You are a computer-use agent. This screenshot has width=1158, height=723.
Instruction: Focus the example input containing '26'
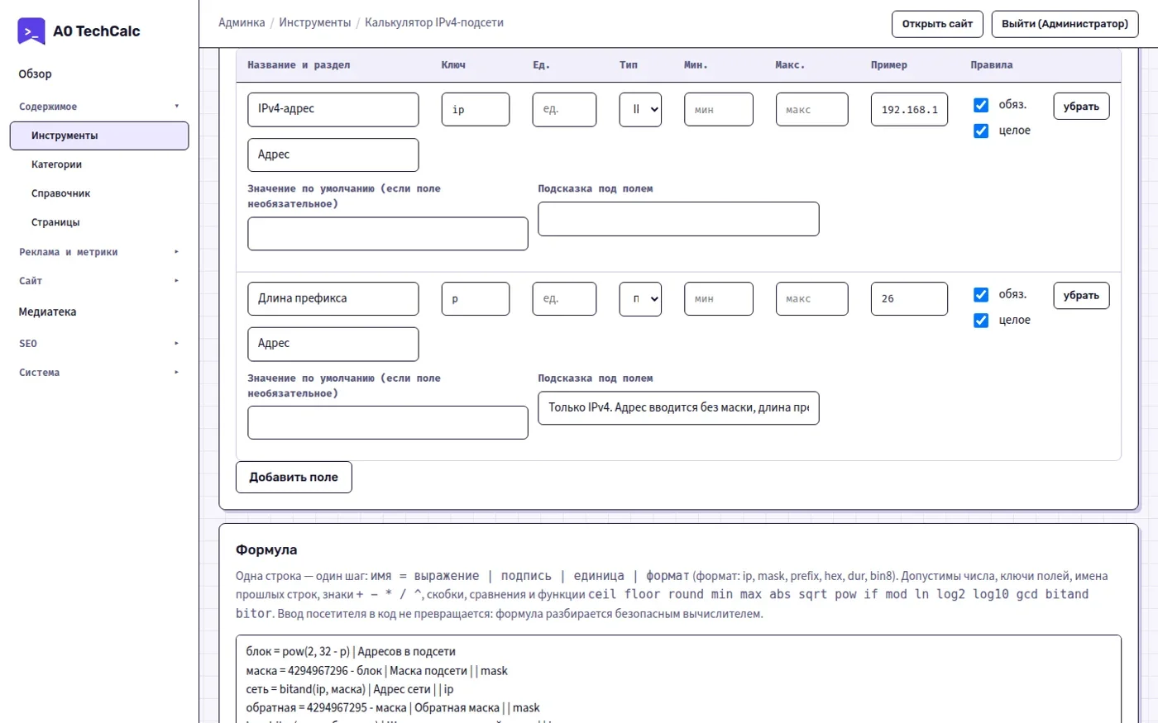(909, 299)
